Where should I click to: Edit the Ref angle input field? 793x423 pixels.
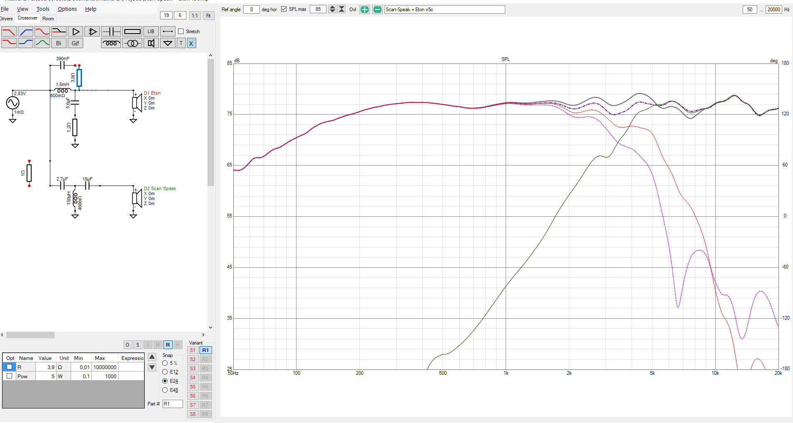coord(251,9)
